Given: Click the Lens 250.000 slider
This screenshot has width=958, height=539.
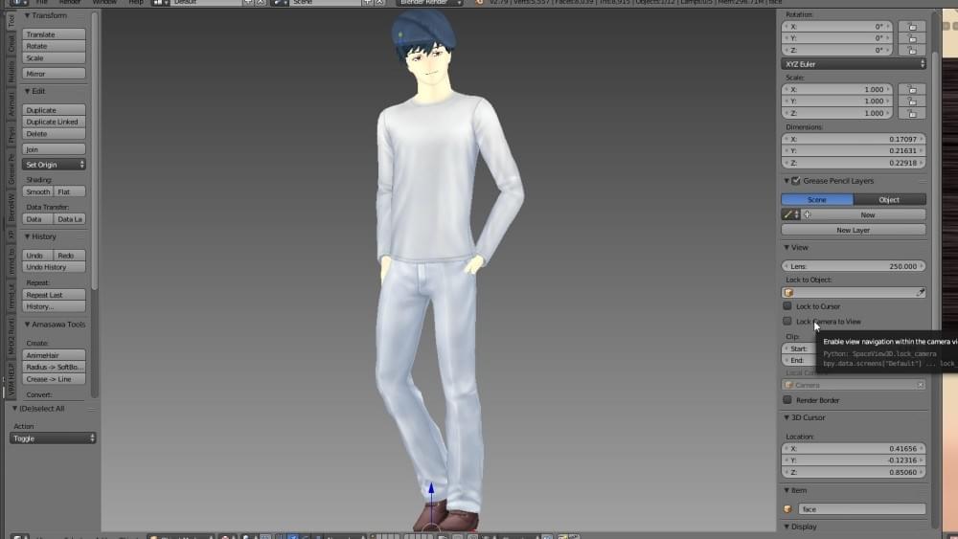Looking at the screenshot, I should 853,266.
